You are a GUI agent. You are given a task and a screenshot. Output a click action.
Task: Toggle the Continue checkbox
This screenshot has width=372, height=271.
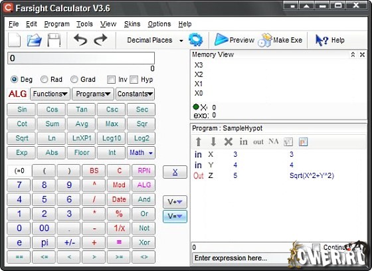316,247
